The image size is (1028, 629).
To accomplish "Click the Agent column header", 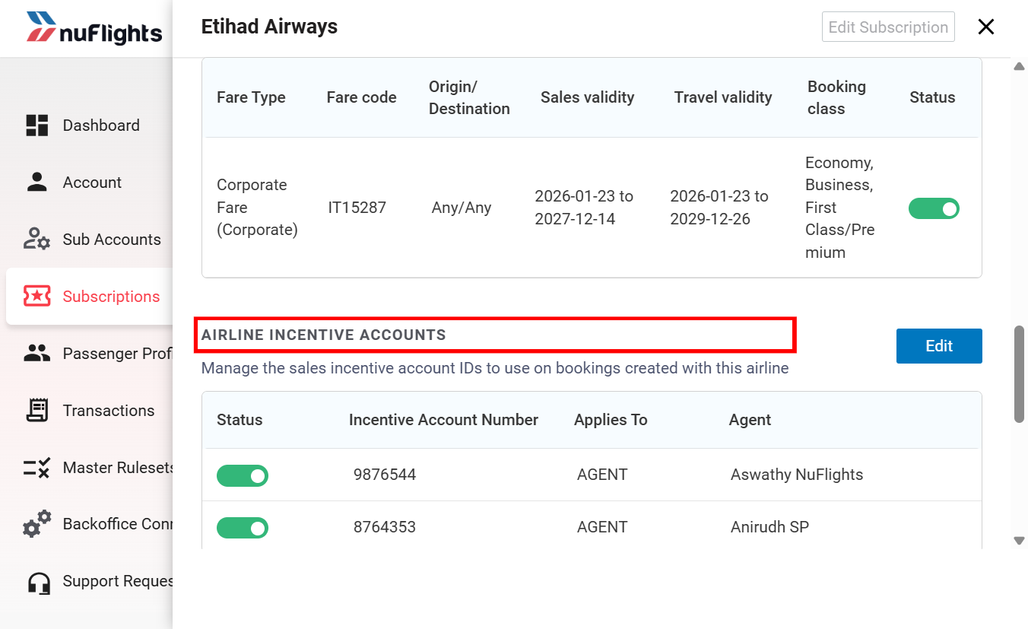I will pos(750,420).
